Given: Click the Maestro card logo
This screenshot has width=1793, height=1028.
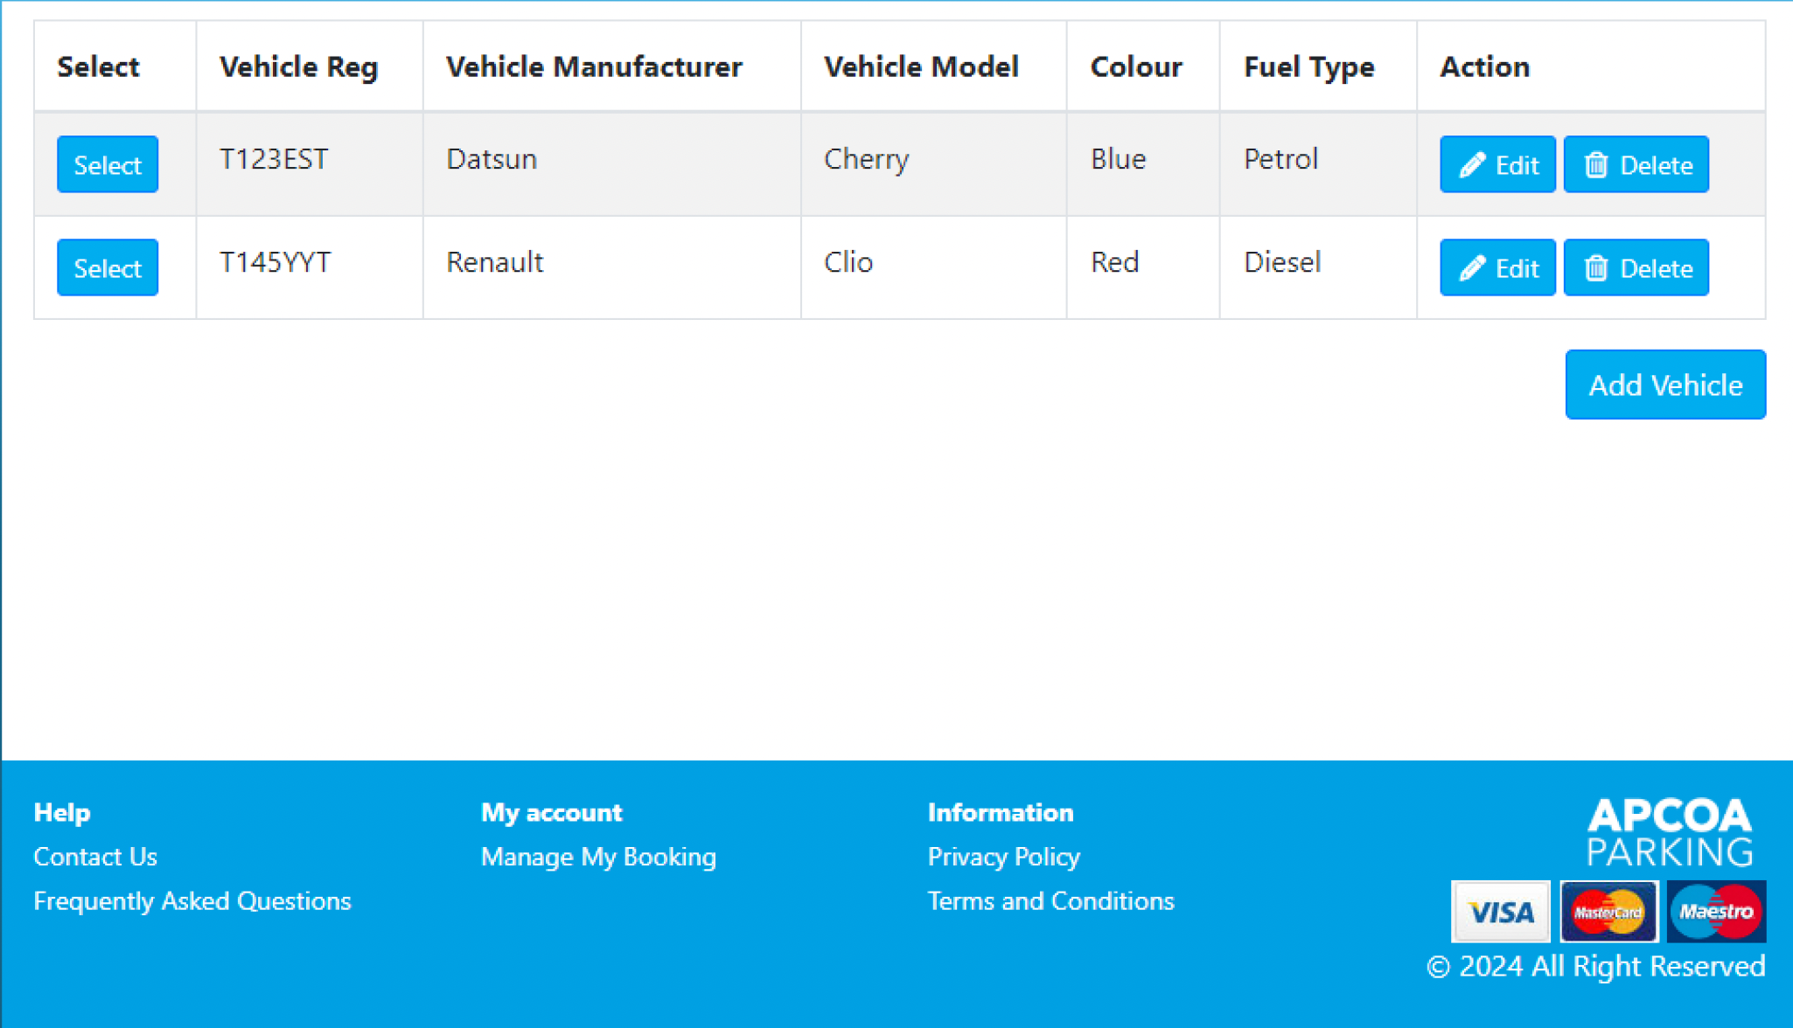Looking at the screenshot, I should point(1716,912).
